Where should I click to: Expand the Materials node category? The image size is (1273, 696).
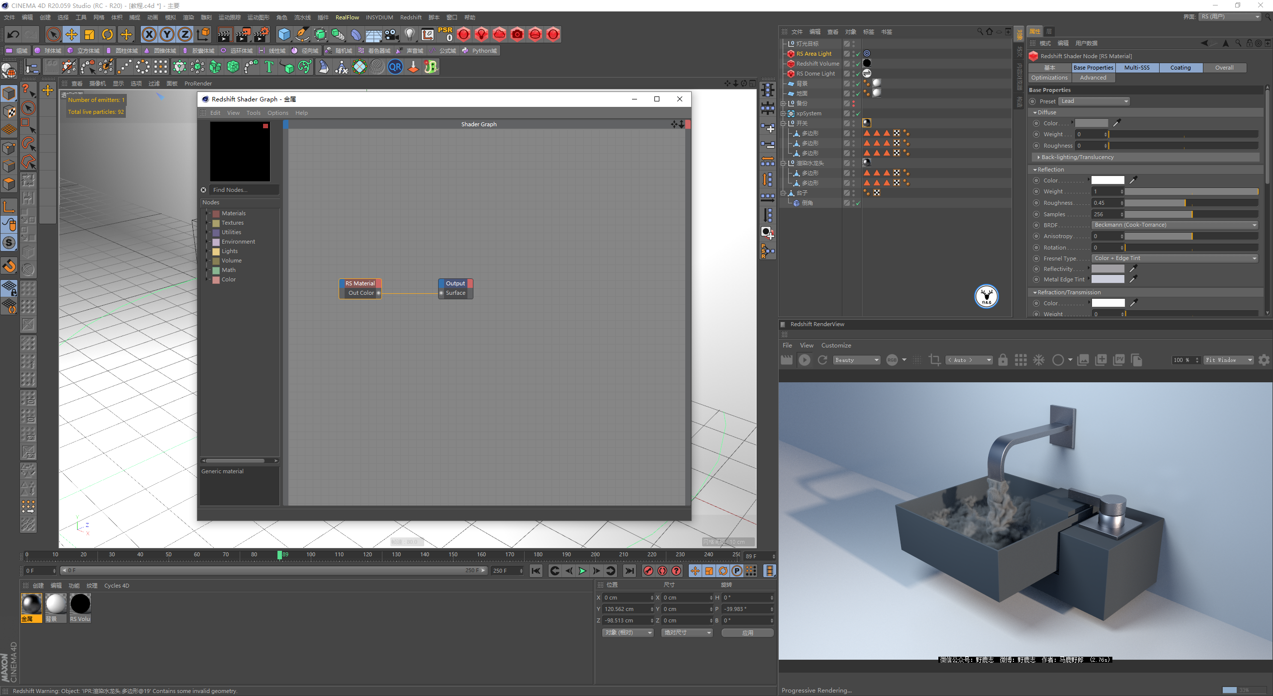[x=207, y=213]
